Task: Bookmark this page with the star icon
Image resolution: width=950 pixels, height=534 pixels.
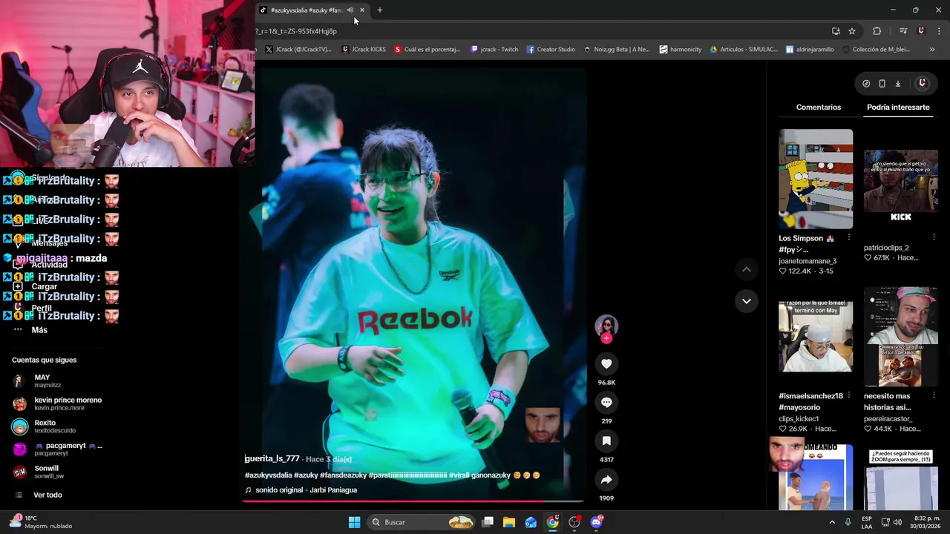Action: (x=852, y=31)
